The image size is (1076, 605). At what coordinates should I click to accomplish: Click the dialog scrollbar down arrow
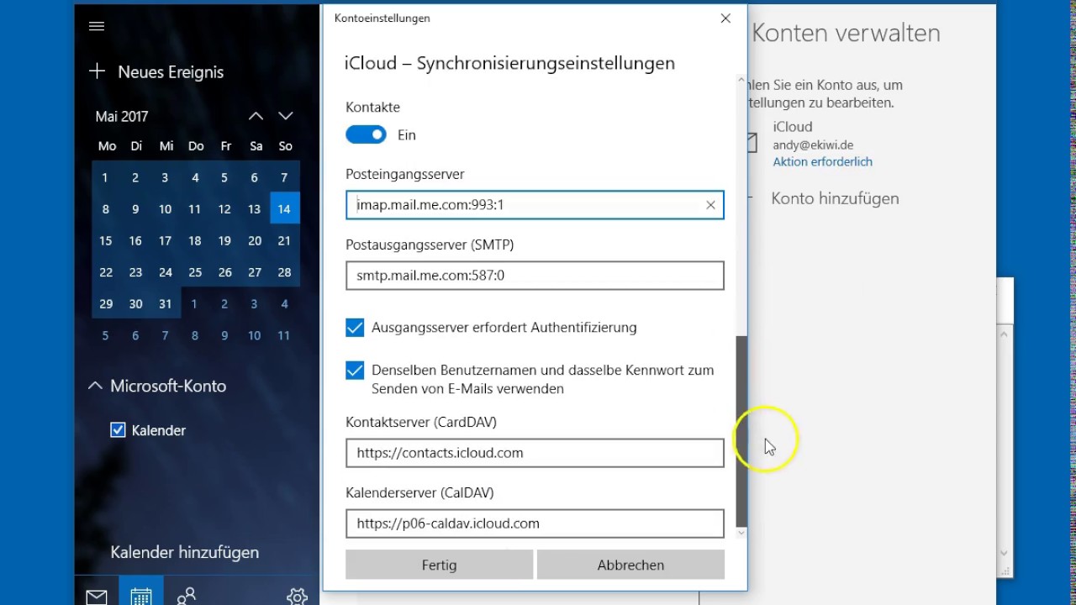coord(741,533)
